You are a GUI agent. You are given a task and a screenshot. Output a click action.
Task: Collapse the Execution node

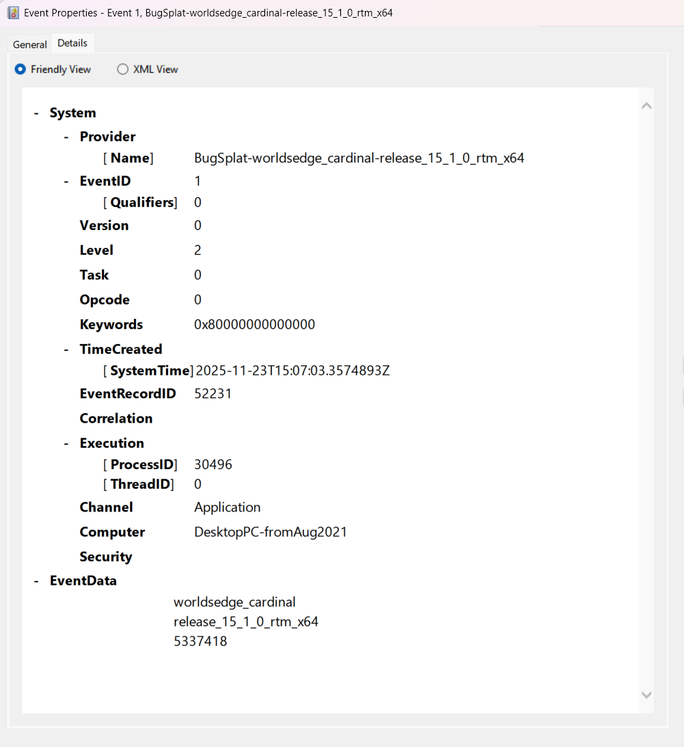coord(66,444)
